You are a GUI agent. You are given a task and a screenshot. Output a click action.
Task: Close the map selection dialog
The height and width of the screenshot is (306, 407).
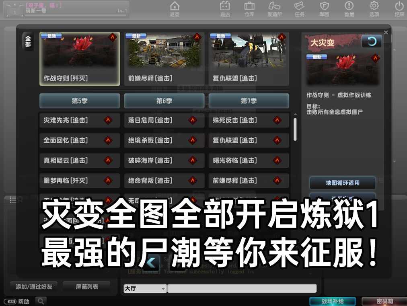coord(386,33)
